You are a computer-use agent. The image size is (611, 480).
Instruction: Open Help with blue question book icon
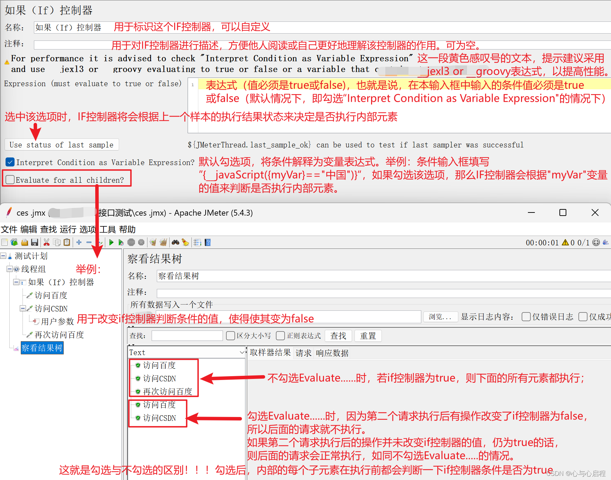[208, 242]
